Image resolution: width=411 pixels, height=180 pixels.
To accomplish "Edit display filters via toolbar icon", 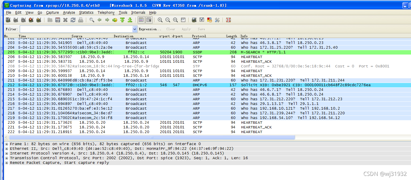I will (x=202, y=20).
